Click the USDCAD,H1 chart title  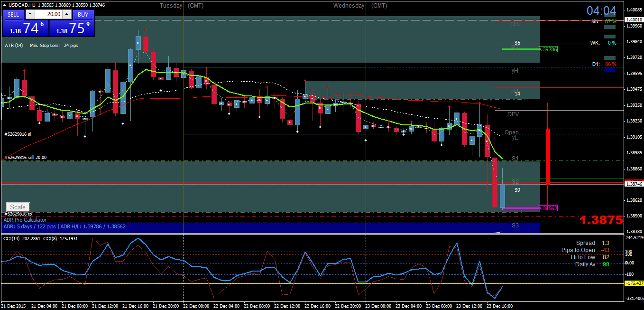(x=22, y=5)
